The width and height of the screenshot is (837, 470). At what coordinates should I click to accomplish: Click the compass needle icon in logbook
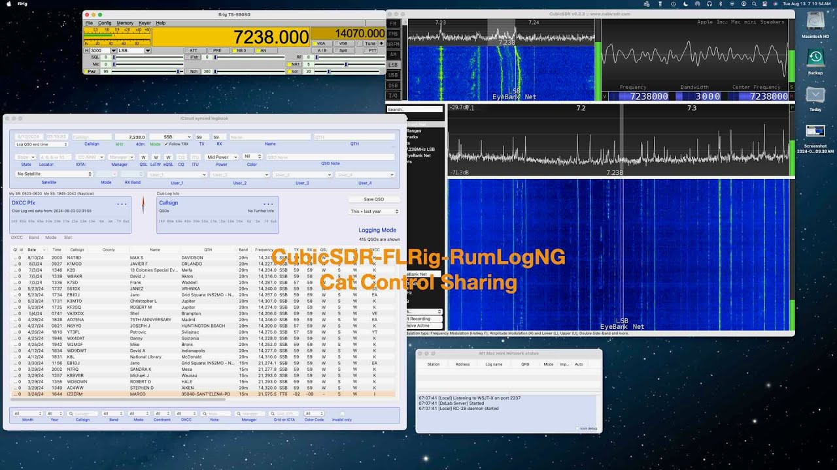(x=143, y=206)
